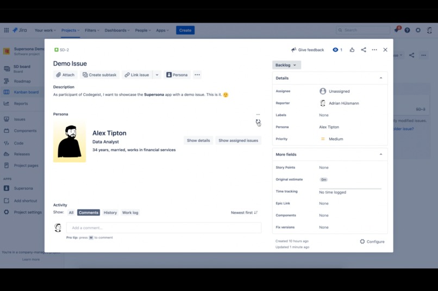Open Projects menu

[71, 30]
